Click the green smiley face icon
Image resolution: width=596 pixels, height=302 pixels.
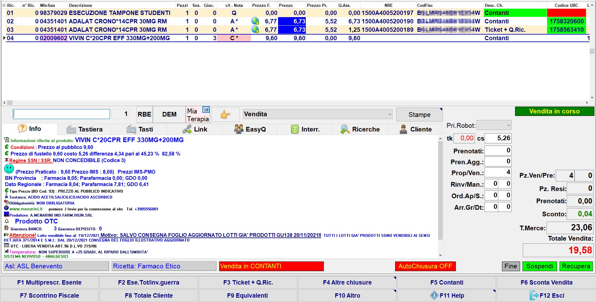tap(9, 169)
